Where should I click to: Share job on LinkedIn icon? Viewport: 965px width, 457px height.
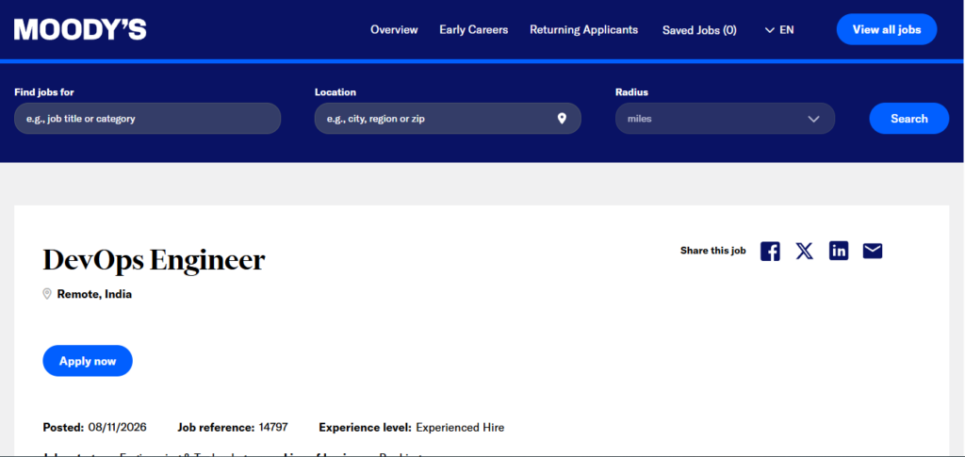(838, 251)
